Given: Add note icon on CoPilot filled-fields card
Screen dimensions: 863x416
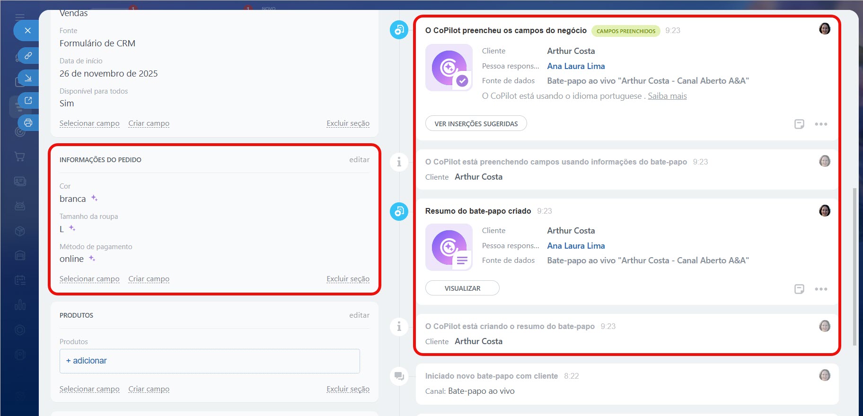Looking at the screenshot, I should tap(799, 124).
